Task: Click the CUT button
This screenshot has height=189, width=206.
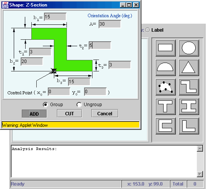Action: point(70,113)
